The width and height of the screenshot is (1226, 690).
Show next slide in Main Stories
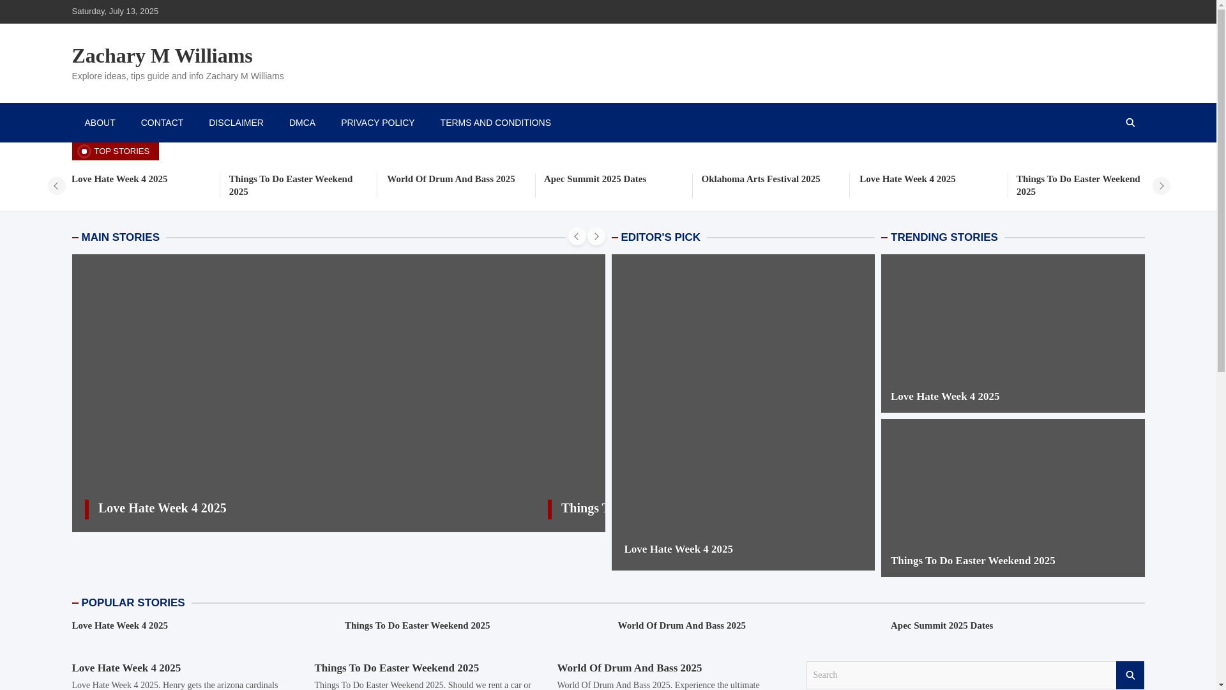pos(596,236)
